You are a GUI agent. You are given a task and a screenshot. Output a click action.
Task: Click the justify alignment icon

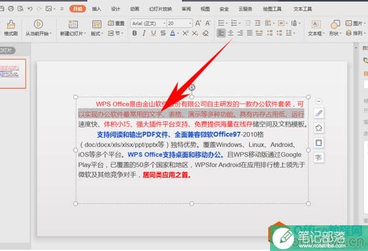pos(250,33)
